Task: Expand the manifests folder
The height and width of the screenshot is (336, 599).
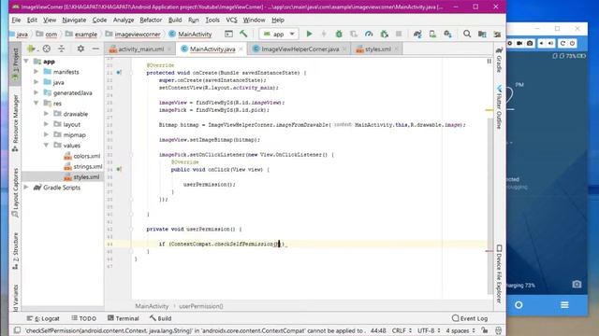Action: pos(37,72)
